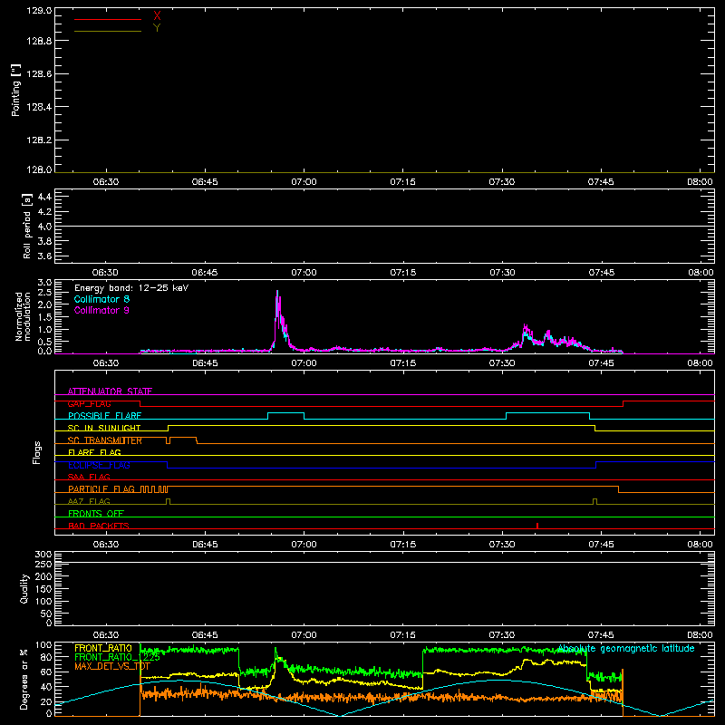Select the green FRONT_RATIO_1225 legend entry
The width and height of the screenshot is (725, 725).
117,657
